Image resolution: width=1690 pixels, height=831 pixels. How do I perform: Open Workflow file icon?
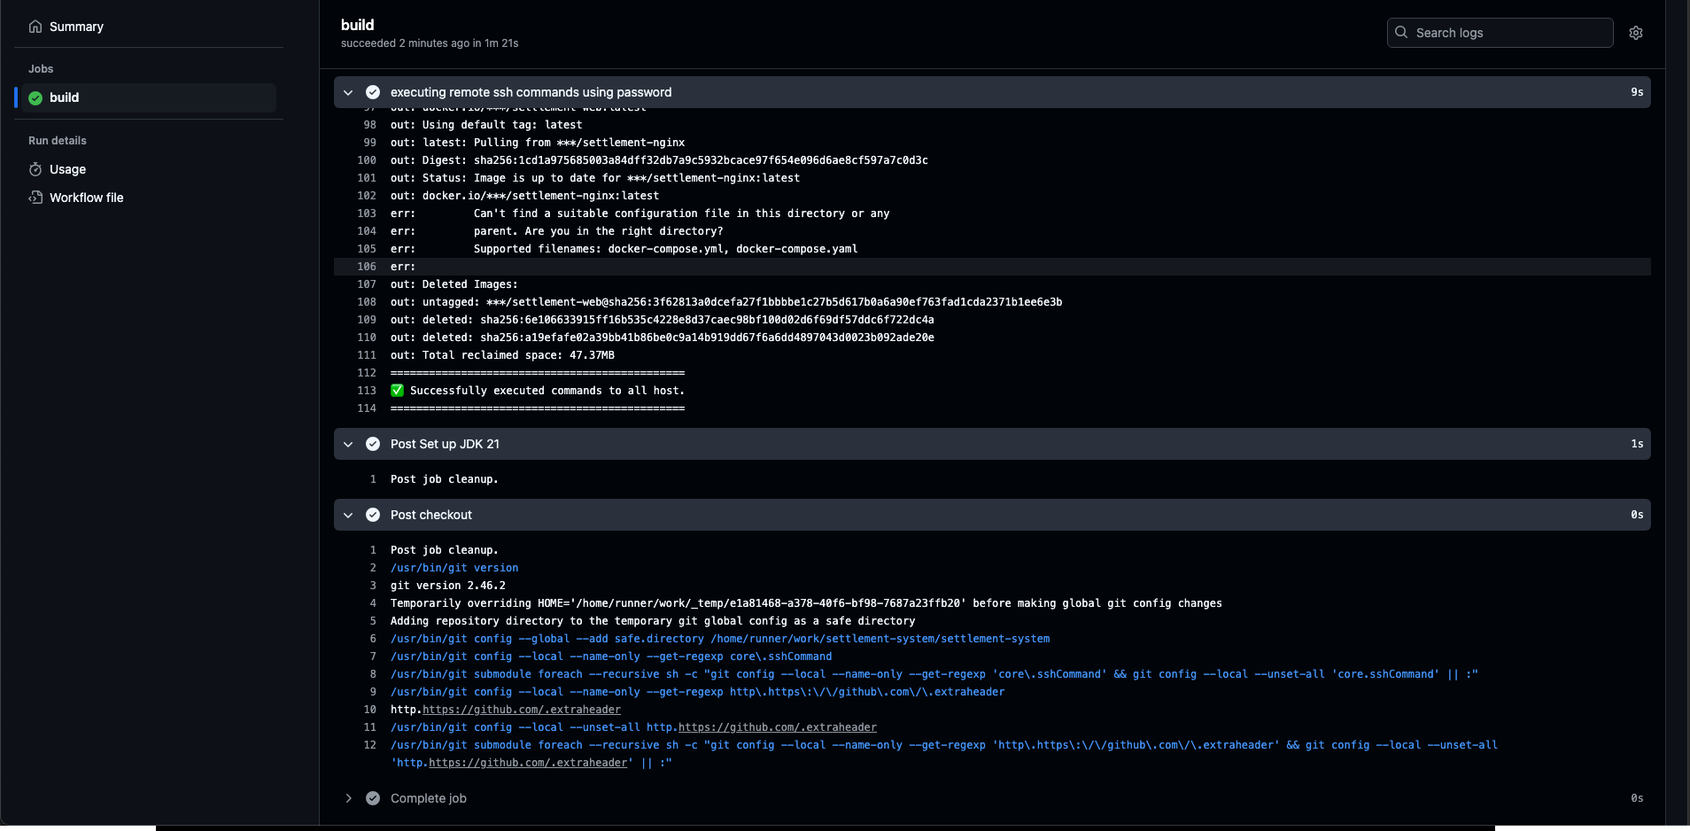point(35,198)
